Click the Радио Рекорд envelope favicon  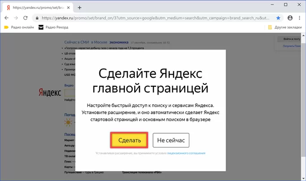41,27
